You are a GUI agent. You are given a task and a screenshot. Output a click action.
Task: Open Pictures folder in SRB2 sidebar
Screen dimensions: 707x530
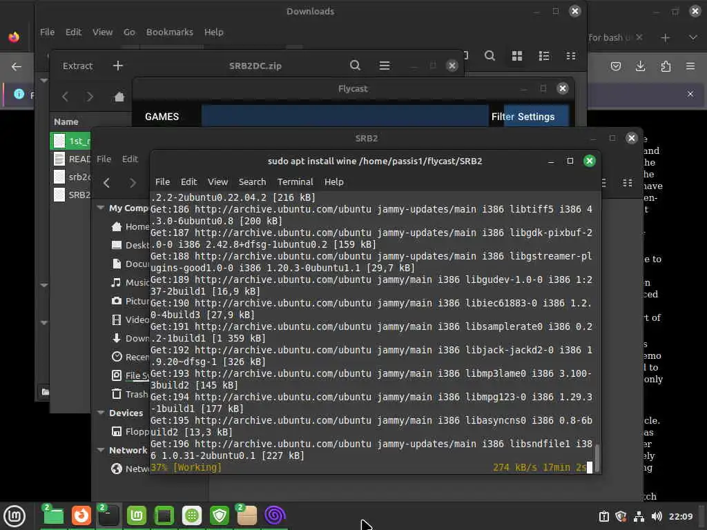130,301
